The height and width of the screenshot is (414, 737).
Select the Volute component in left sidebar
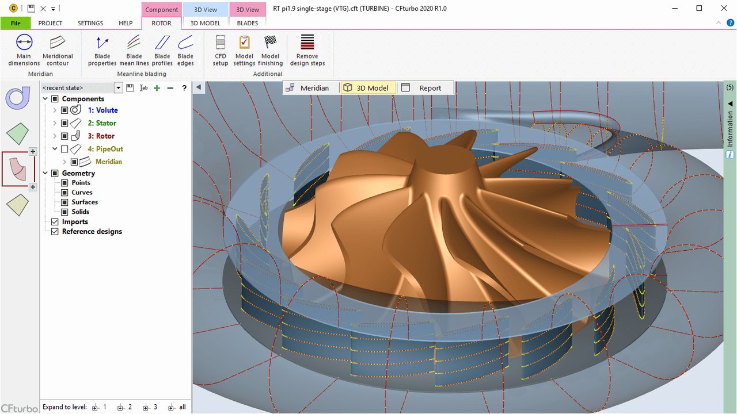point(18,97)
